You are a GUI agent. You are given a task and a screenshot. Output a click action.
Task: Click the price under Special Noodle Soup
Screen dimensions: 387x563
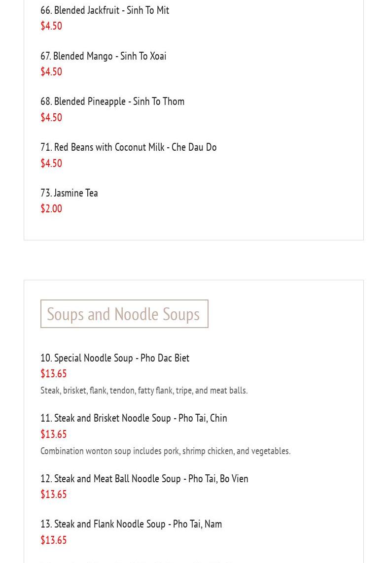pyautogui.click(x=53, y=374)
